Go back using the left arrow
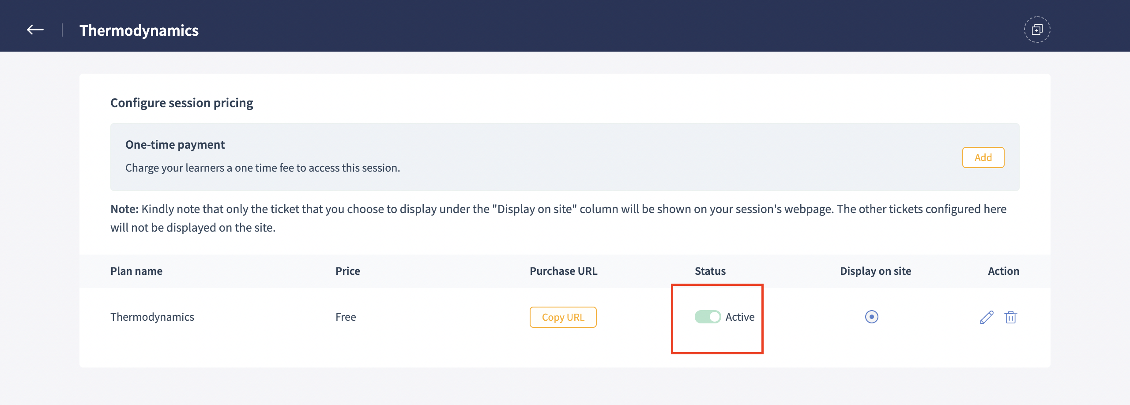Image resolution: width=1130 pixels, height=405 pixels. point(35,30)
